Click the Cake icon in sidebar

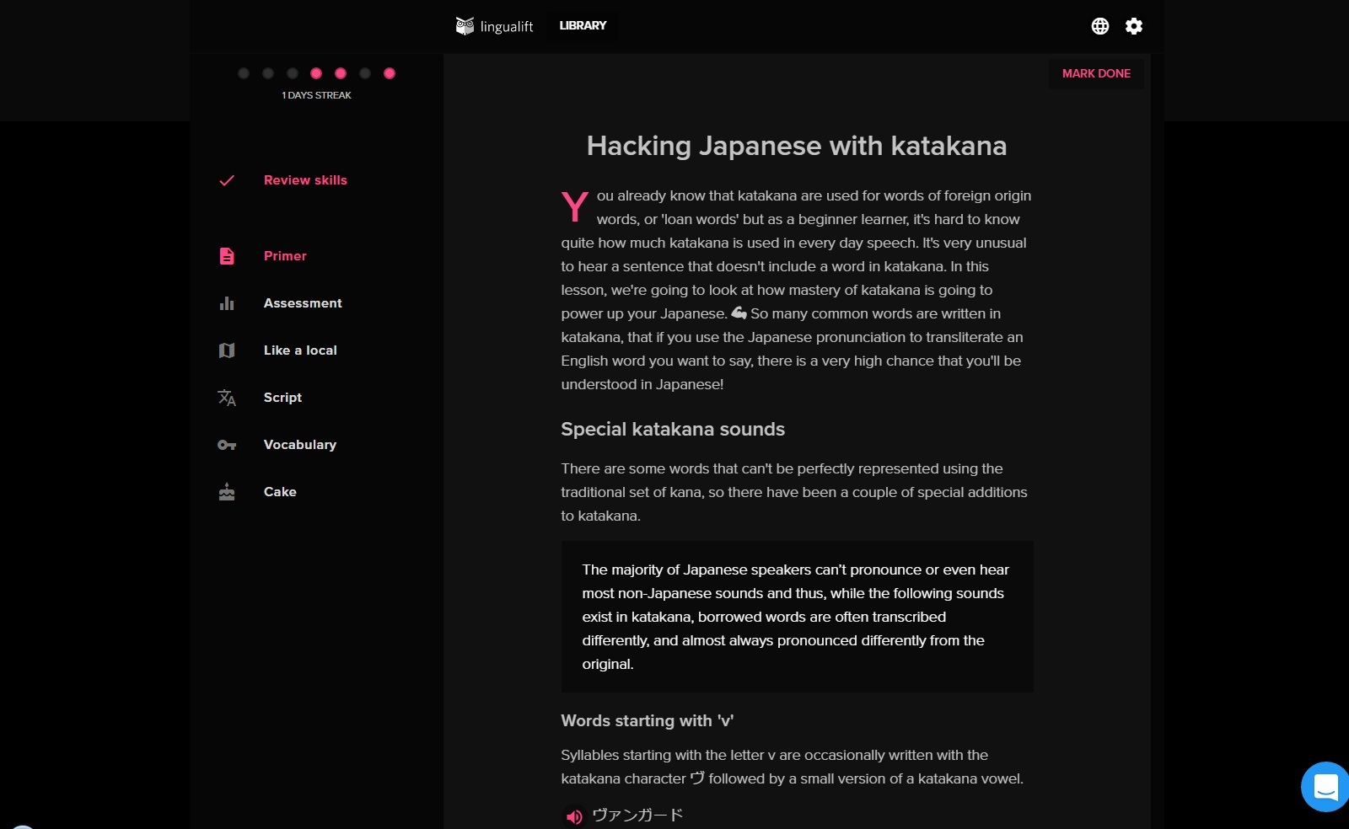click(x=227, y=492)
